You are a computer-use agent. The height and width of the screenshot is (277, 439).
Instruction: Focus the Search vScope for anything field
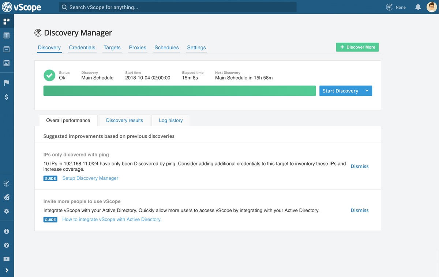[x=178, y=7]
